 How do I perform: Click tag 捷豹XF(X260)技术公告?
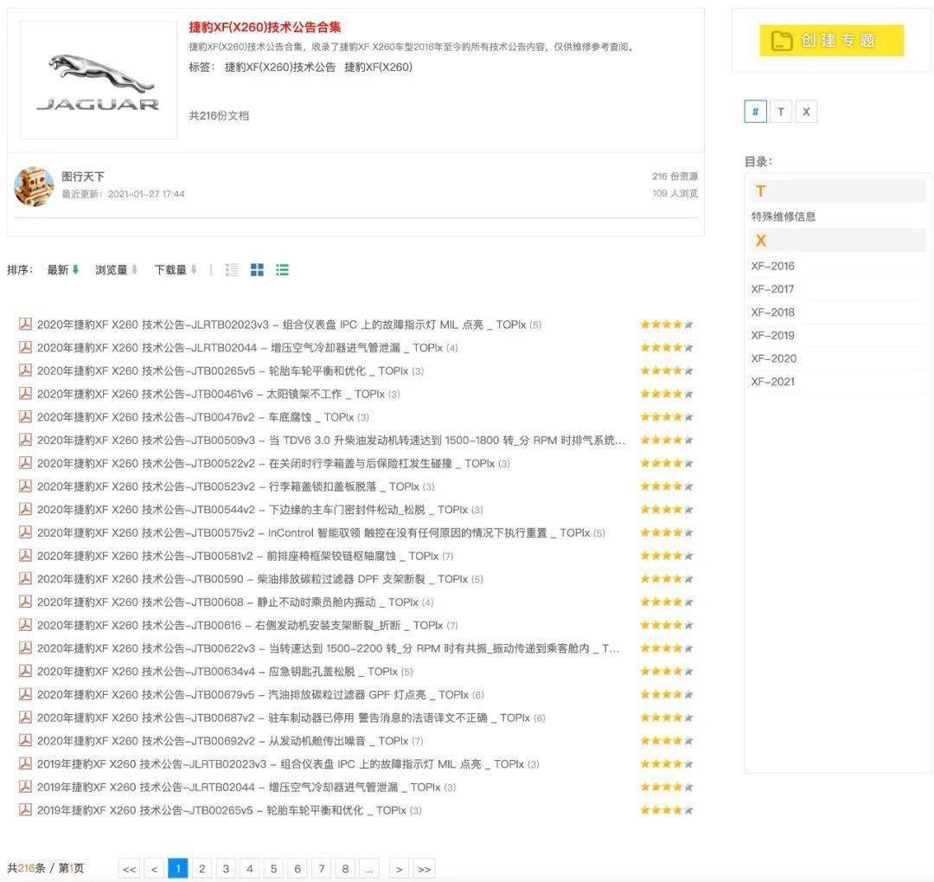[x=280, y=67]
